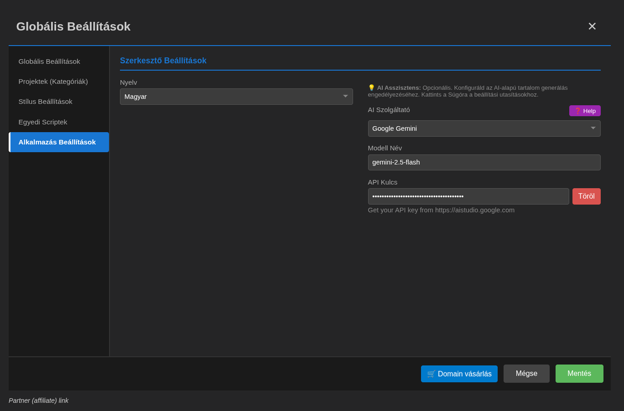Switch to Globális Beállítások sidebar tab
This screenshot has height=411, width=624.
49,61
